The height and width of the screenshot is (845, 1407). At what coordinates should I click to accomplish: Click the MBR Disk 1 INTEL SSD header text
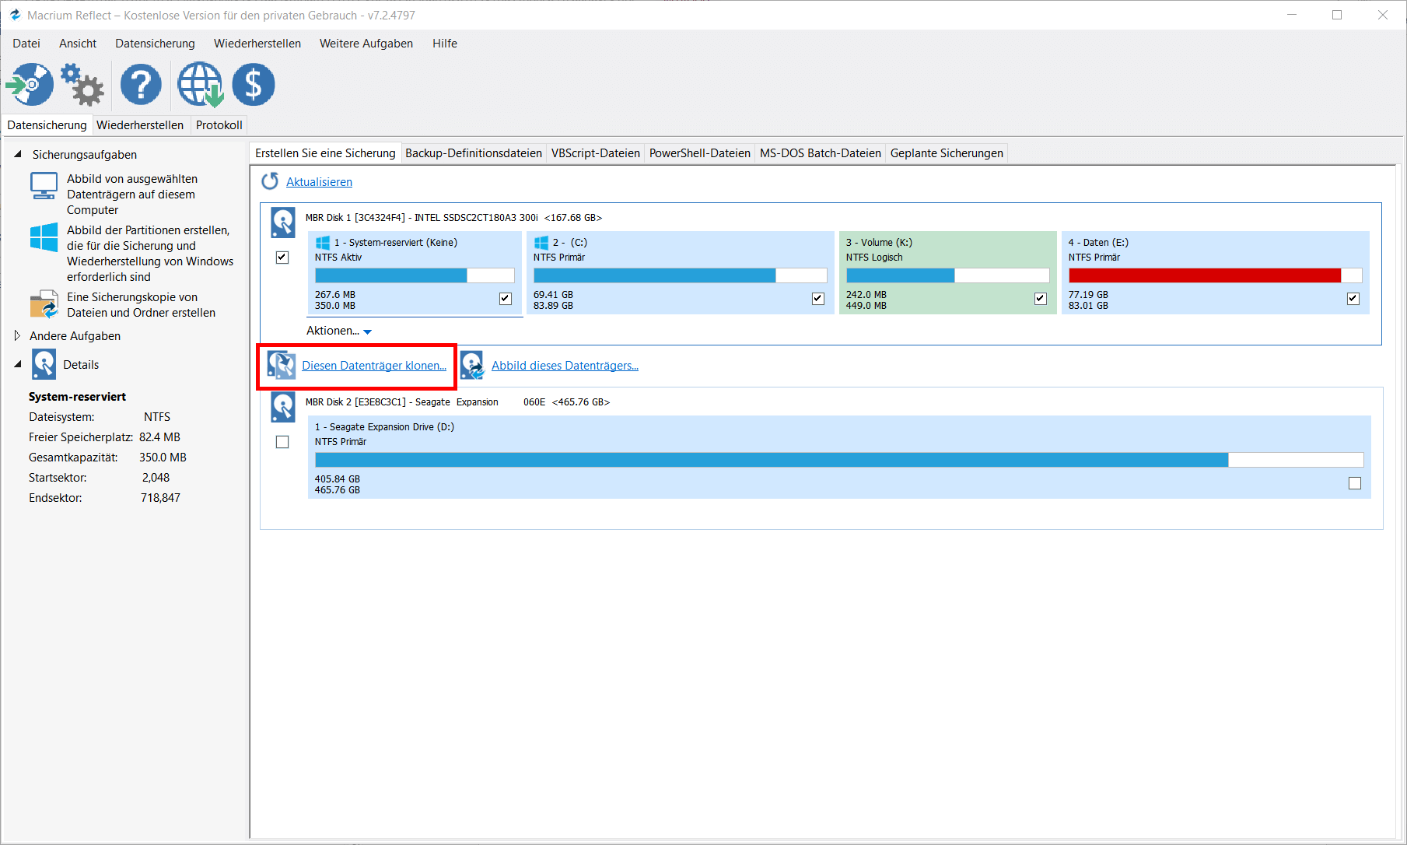click(x=454, y=218)
